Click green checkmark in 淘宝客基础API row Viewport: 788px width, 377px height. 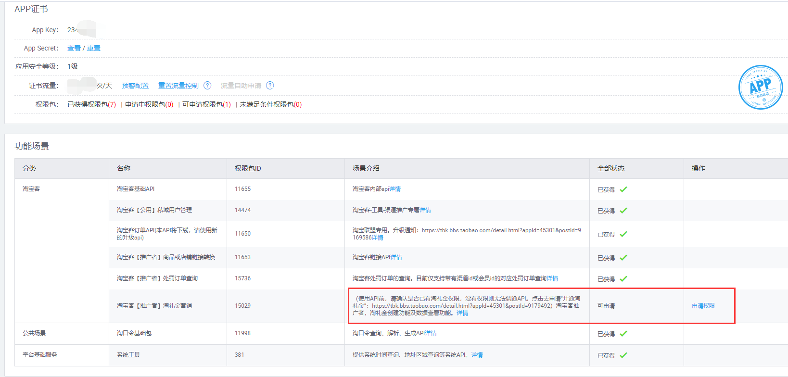tap(623, 189)
